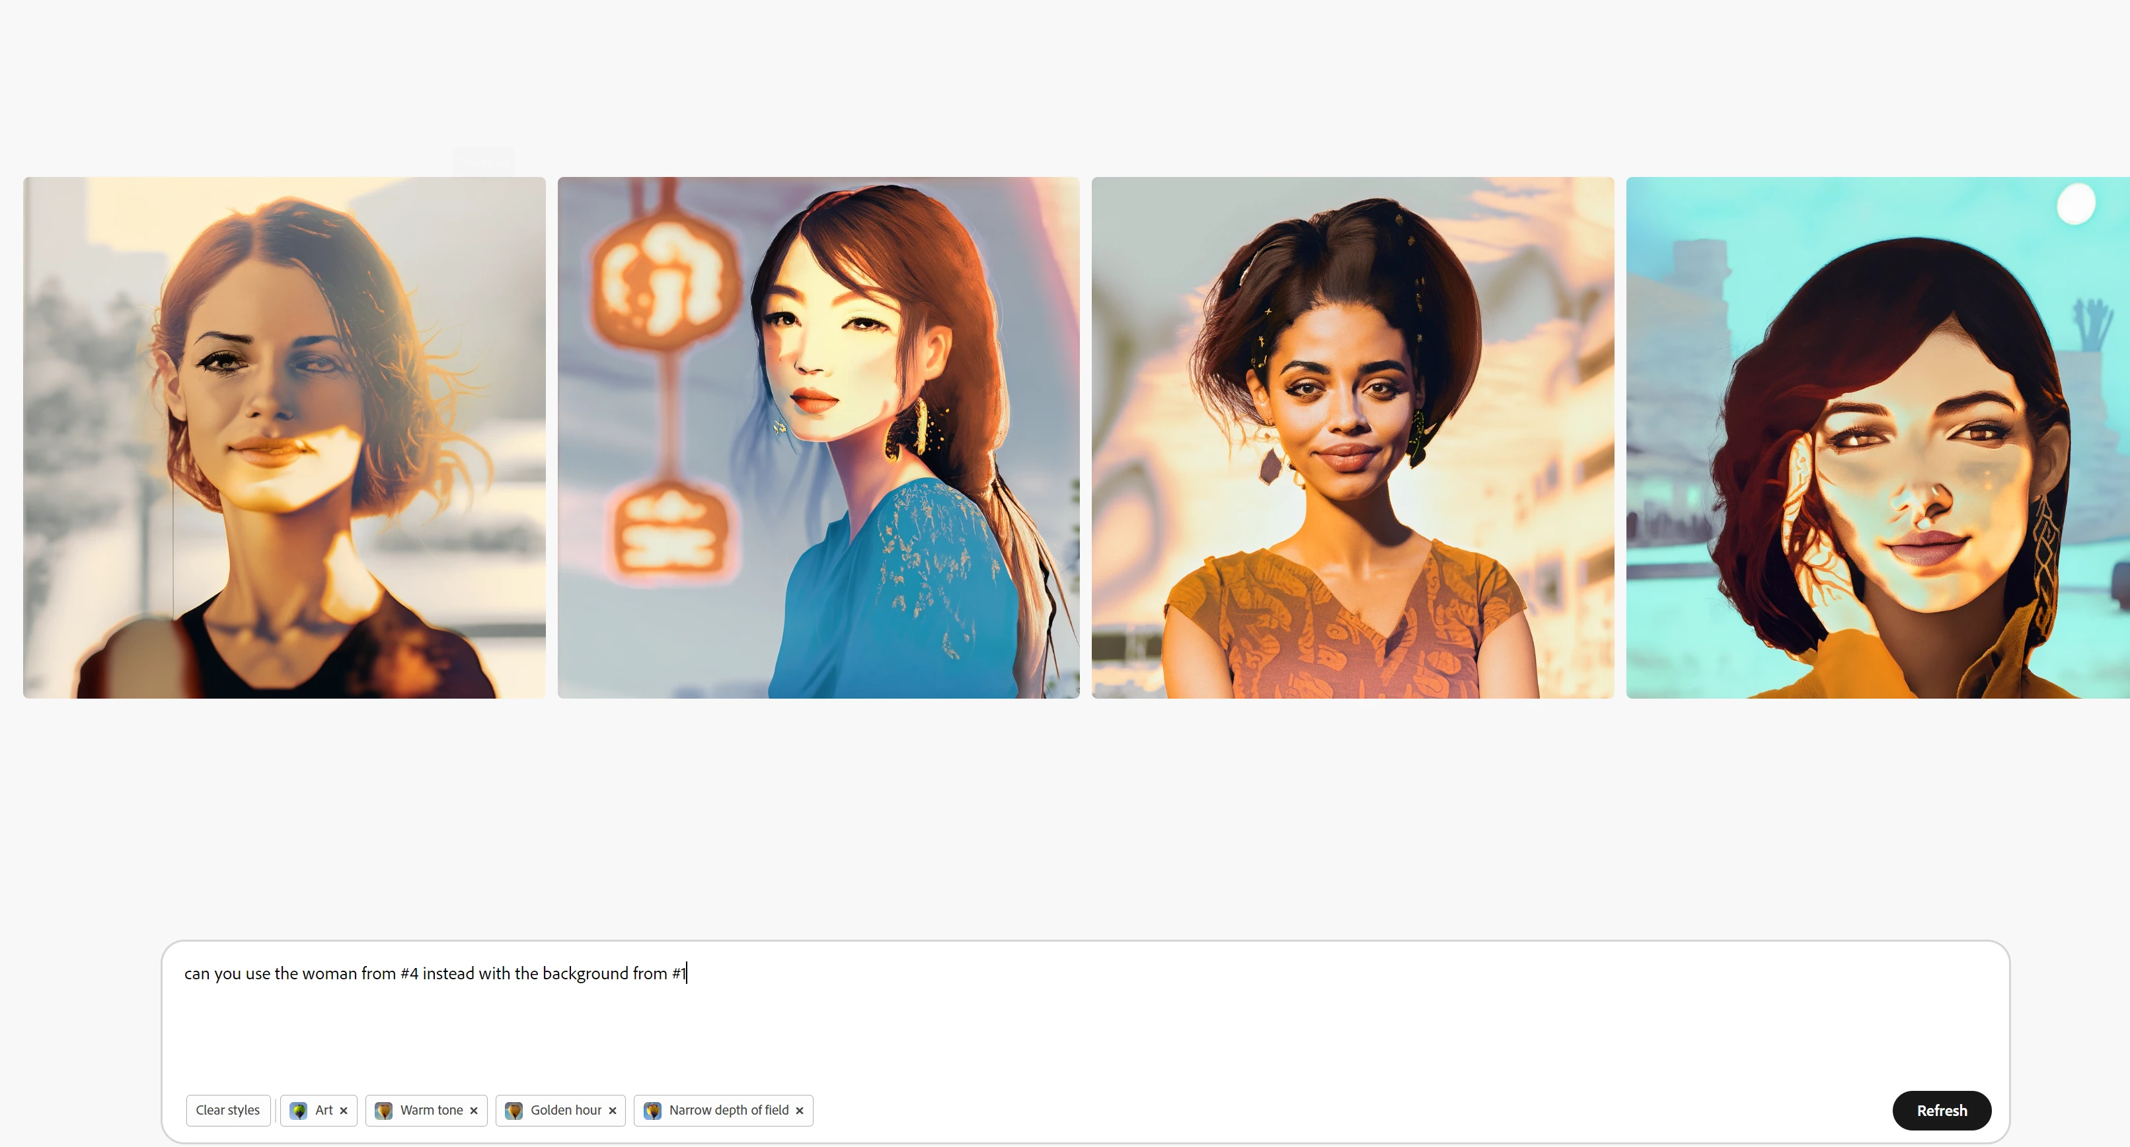Click the Warm tone balloon icon

click(384, 1111)
